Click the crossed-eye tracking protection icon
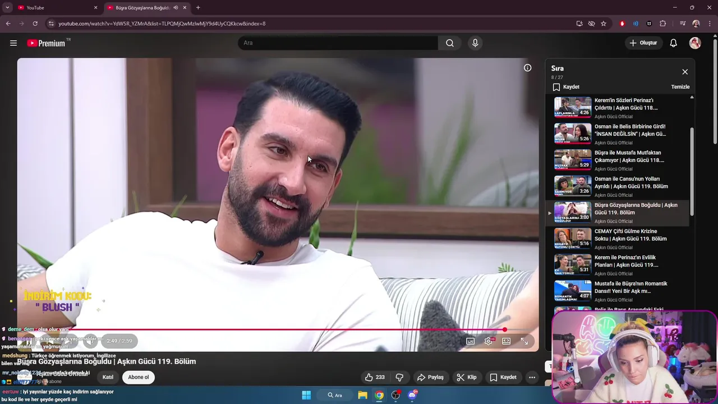This screenshot has height=404, width=718. click(591, 24)
